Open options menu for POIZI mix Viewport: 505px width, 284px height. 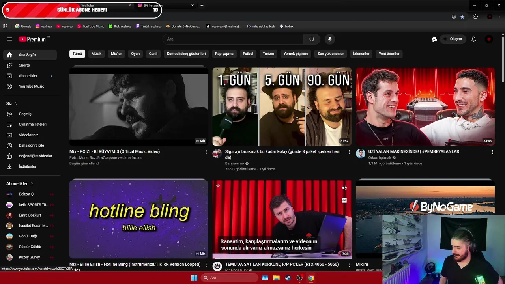click(206, 152)
